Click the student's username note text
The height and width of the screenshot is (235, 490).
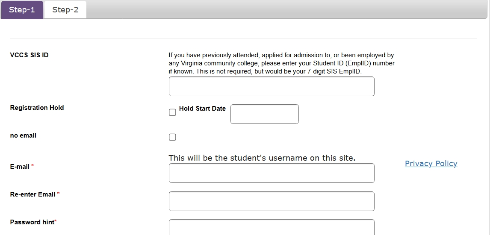click(x=262, y=158)
